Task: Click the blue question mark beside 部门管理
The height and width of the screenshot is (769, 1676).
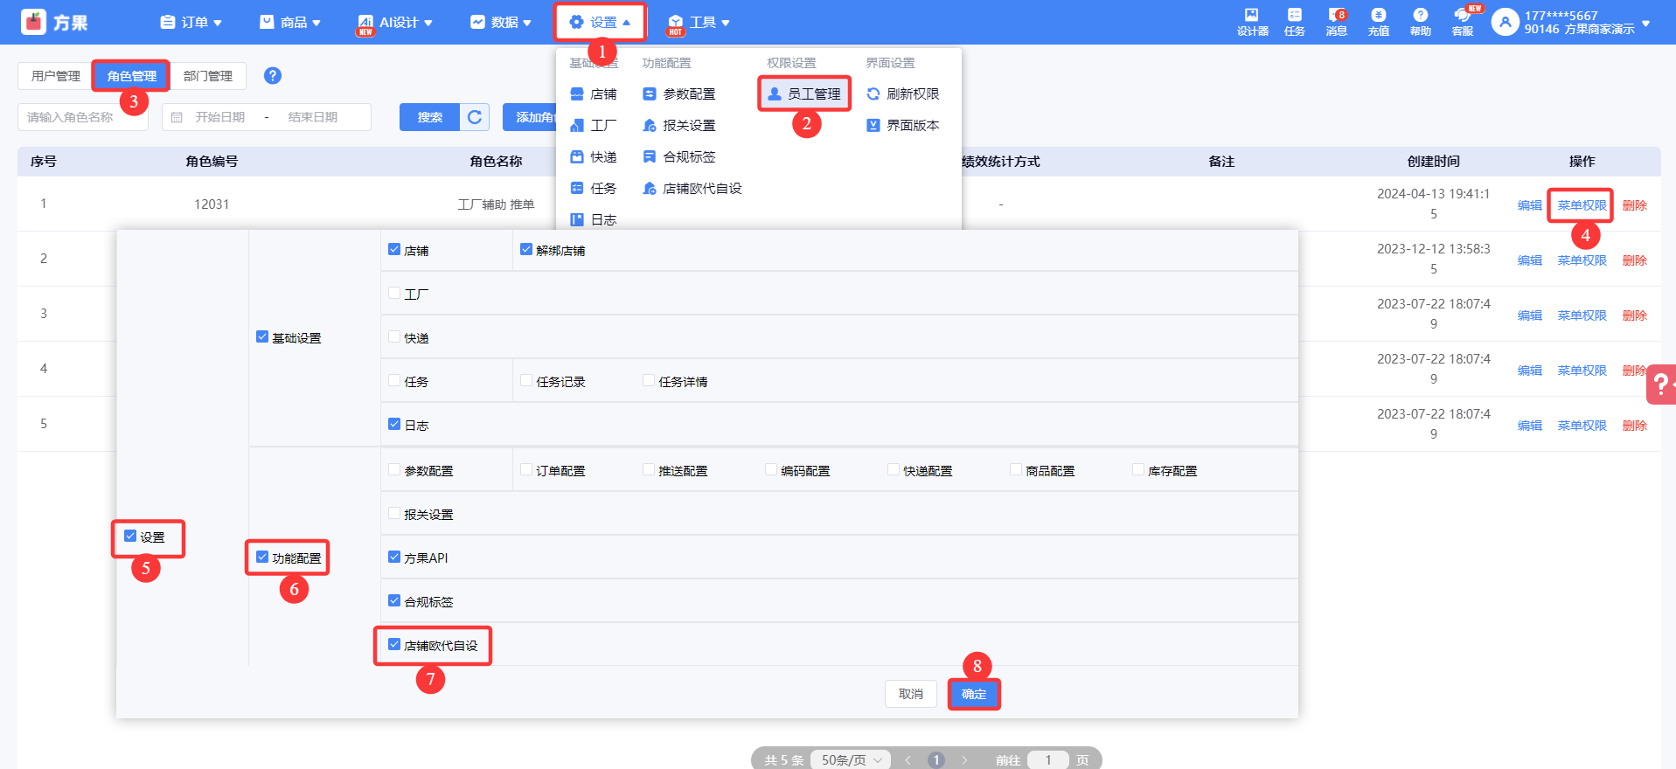Action: tap(273, 76)
